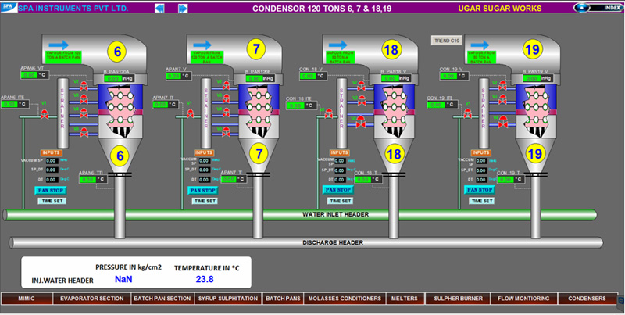Open INPUTS for condenser 6
The height and width of the screenshot is (315, 625).
51,152
